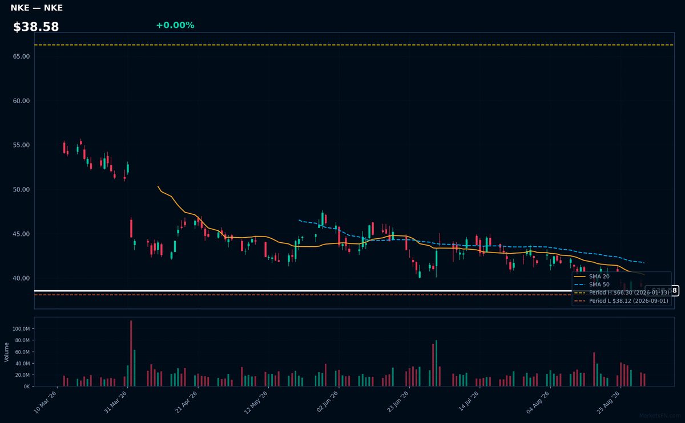Select the 04 Aug '26 date label
685x423 pixels.
pyautogui.click(x=538, y=402)
